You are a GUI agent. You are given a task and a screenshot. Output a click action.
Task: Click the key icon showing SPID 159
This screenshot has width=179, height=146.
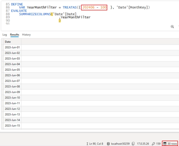pyautogui.click(x=153, y=144)
